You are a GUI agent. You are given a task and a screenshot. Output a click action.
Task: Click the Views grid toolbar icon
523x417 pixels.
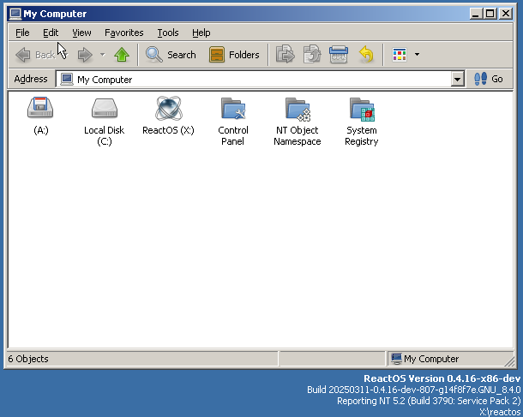400,54
